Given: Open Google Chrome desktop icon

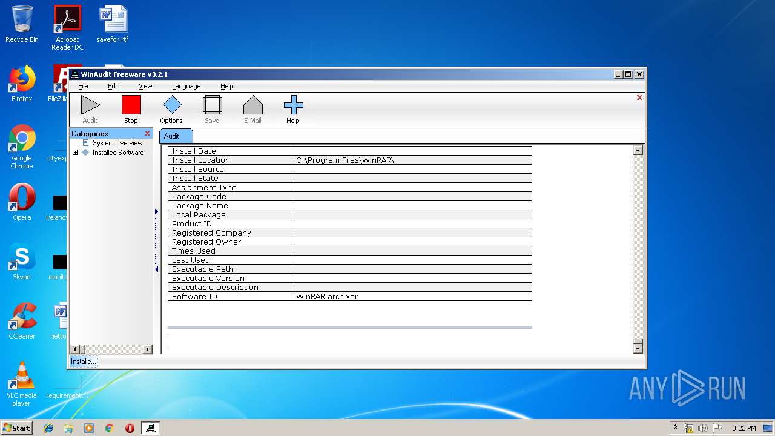Looking at the screenshot, I should (x=22, y=147).
